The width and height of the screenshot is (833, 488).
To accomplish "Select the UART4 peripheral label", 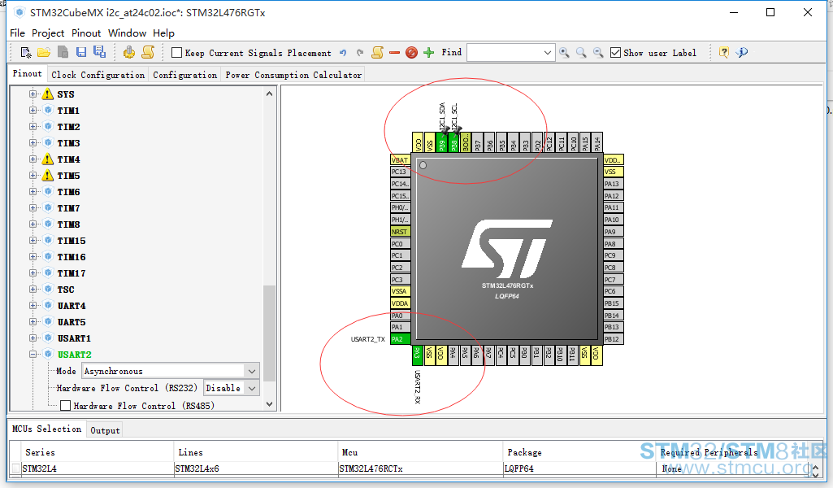I will (72, 306).
